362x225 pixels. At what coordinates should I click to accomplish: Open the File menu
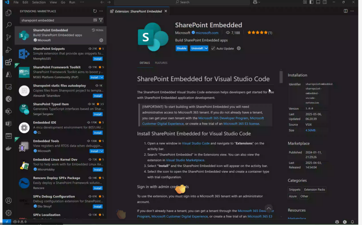tap(16, 2)
